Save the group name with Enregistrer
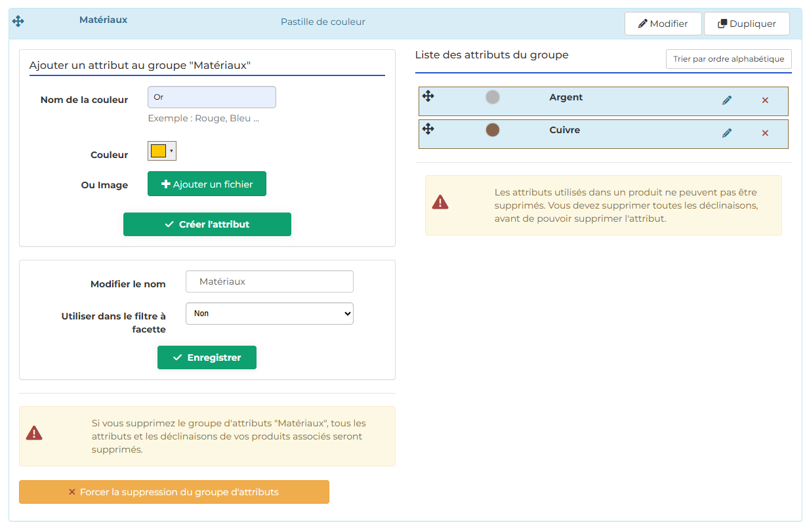The width and height of the screenshot is (805, 530). point(207,357)
